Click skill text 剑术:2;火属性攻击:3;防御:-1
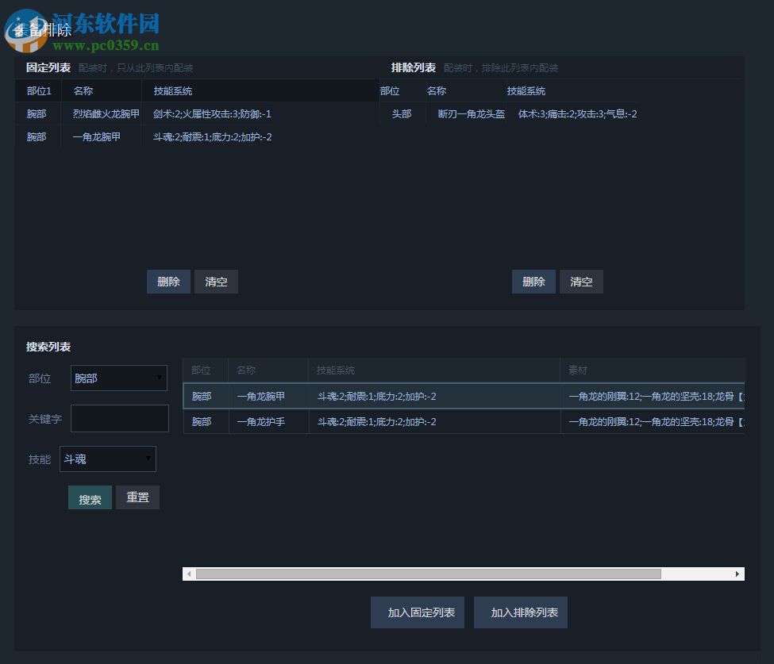The height and width of the screenshot is (664, 774). tap(212, 114)
